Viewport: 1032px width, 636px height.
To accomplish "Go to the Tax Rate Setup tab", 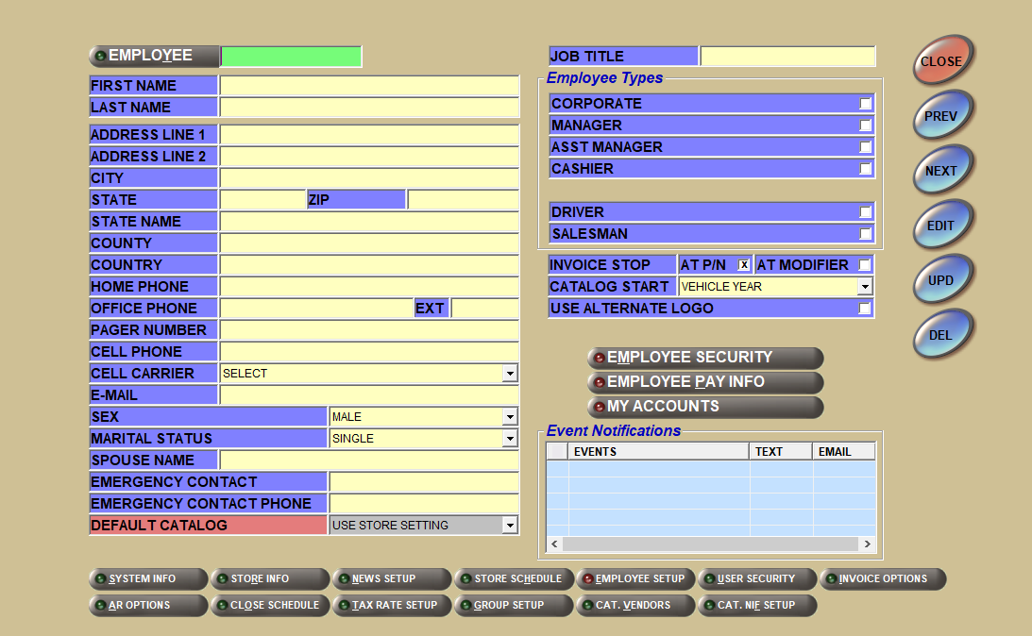I will (x=391, y=606).
